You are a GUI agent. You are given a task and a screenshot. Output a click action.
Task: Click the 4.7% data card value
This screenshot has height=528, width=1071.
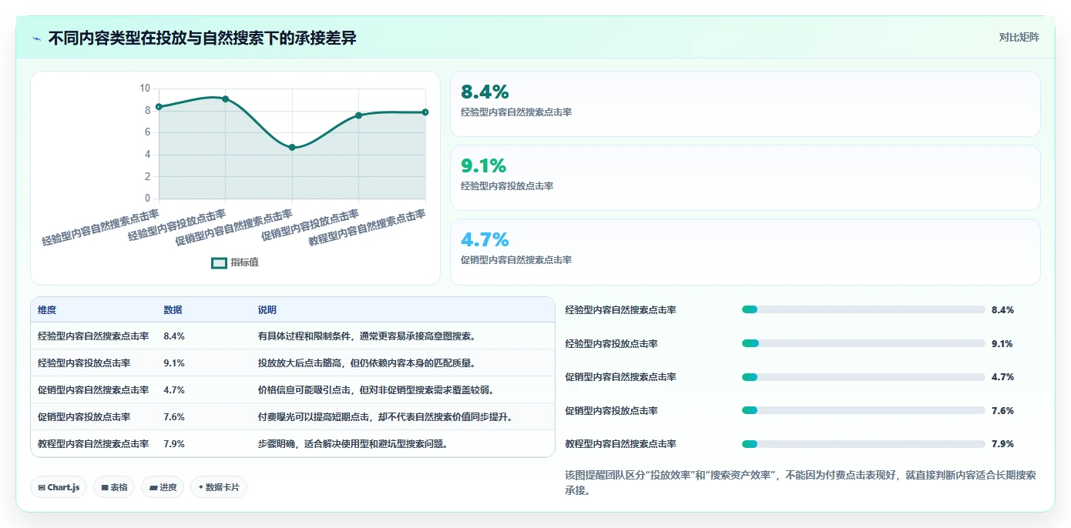pyautogui.click(x=485, y=239)
